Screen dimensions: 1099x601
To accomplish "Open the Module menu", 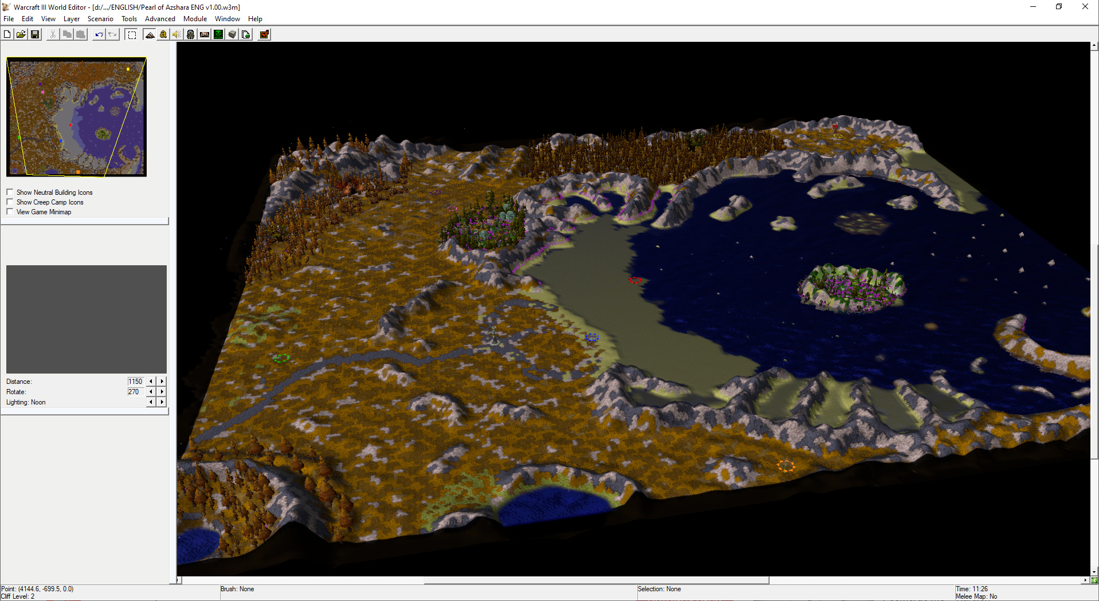I will (195, 19).
